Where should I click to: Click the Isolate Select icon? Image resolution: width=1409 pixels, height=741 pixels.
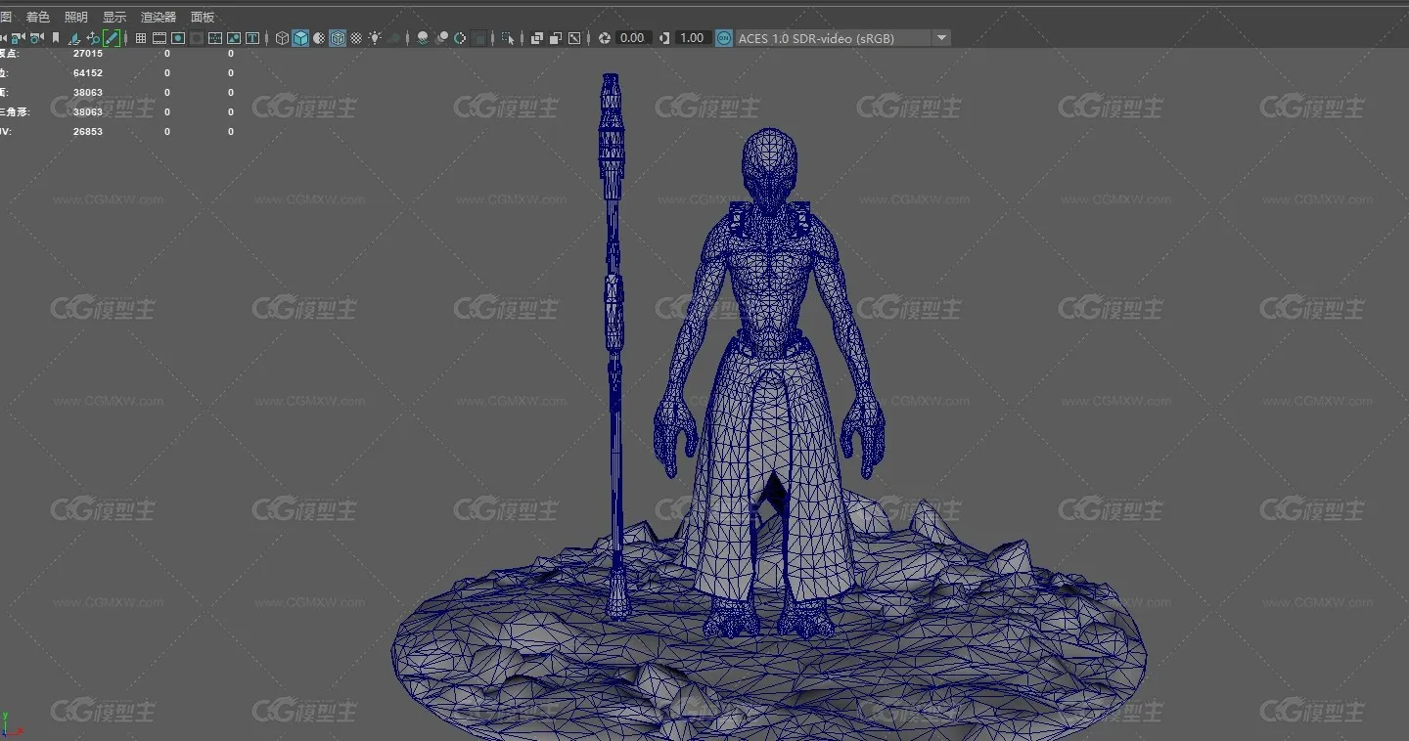[508, 38]
